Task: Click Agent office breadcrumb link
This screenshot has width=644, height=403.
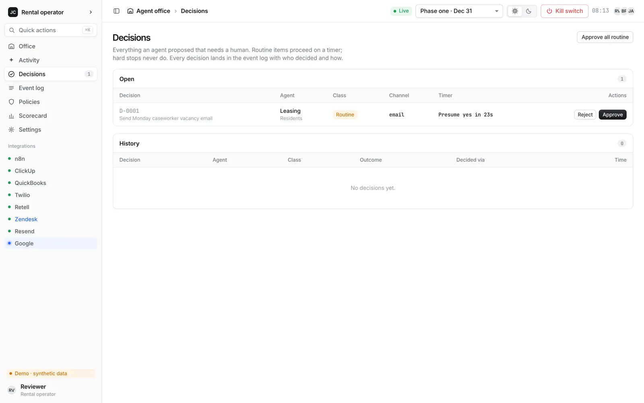Action: [x=153, y=11]
